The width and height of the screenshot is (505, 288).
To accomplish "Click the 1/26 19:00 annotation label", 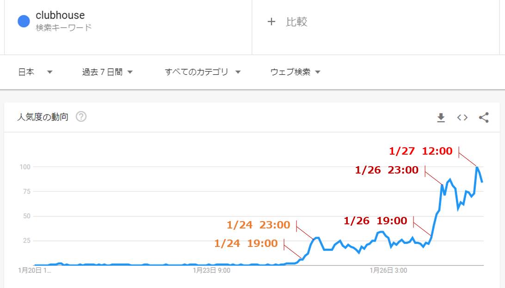I will point(376,221).
